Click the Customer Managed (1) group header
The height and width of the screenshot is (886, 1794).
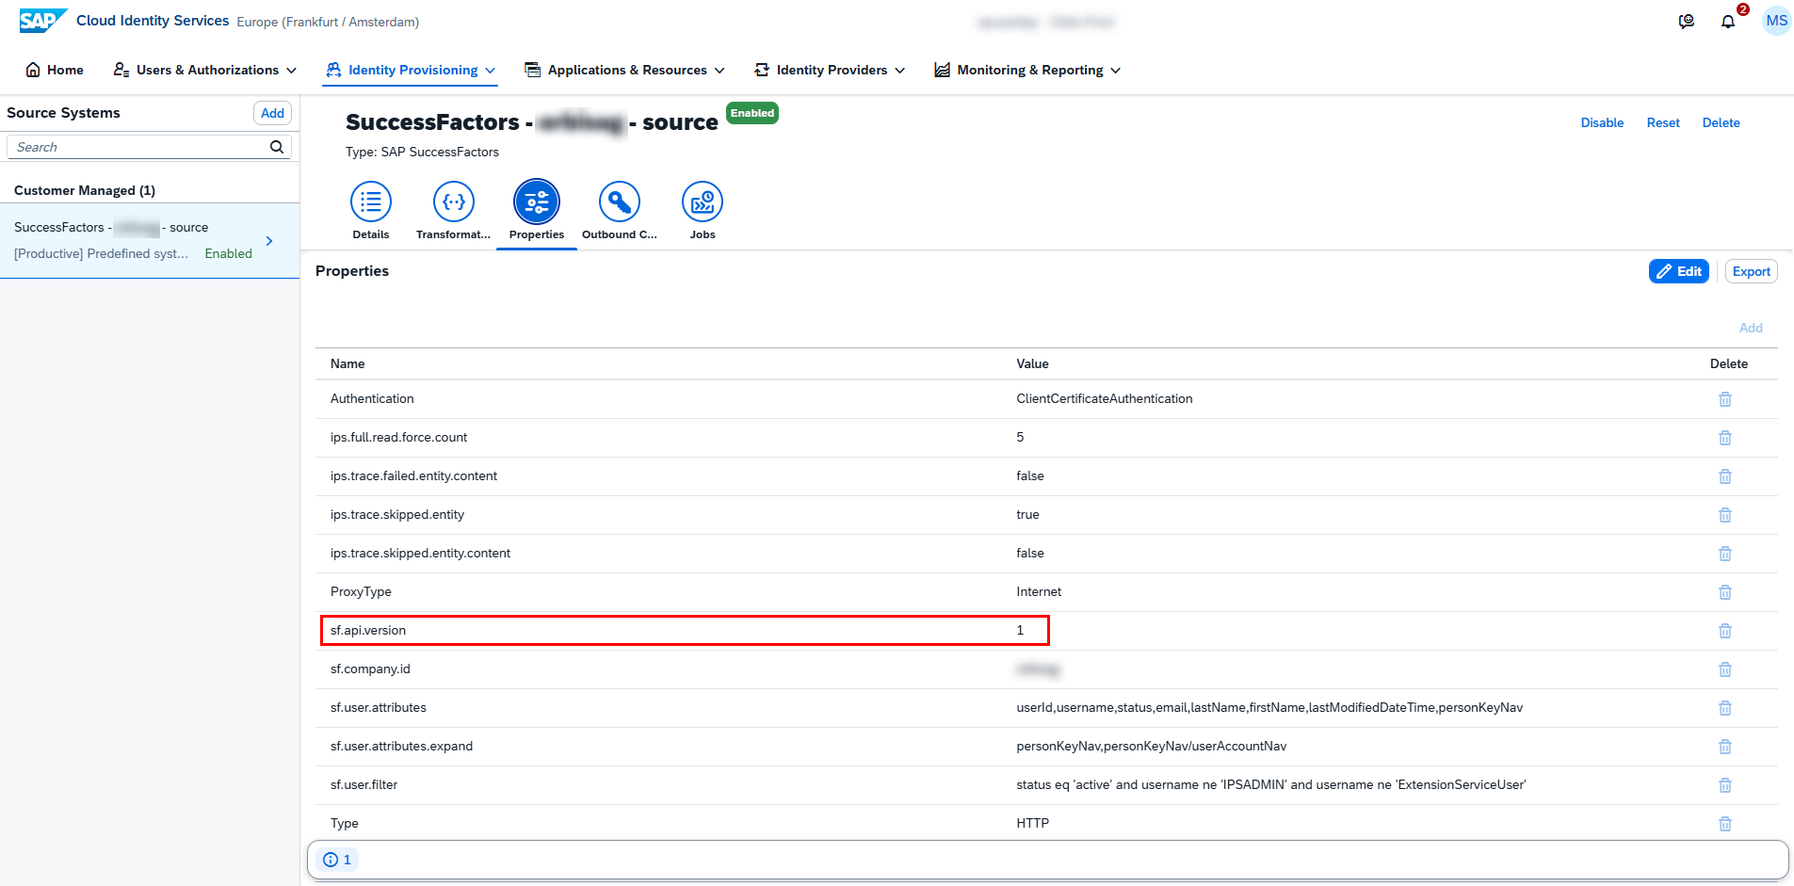coord(85,190)
